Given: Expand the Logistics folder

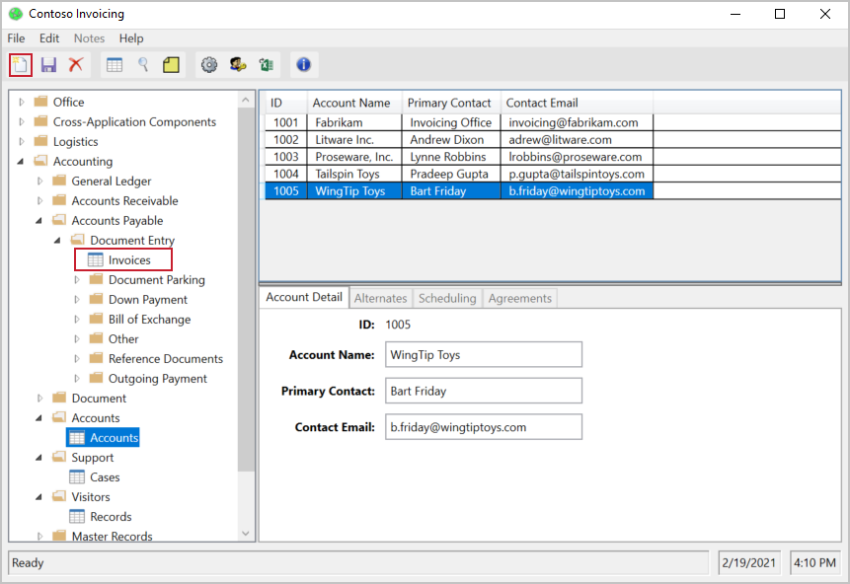Looking at the screenshot, I should (x=22, y=141).
